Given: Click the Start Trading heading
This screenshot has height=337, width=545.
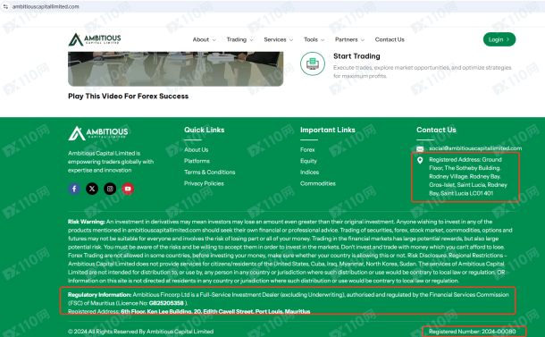Looking at the screenshot, I should (356, 56).
